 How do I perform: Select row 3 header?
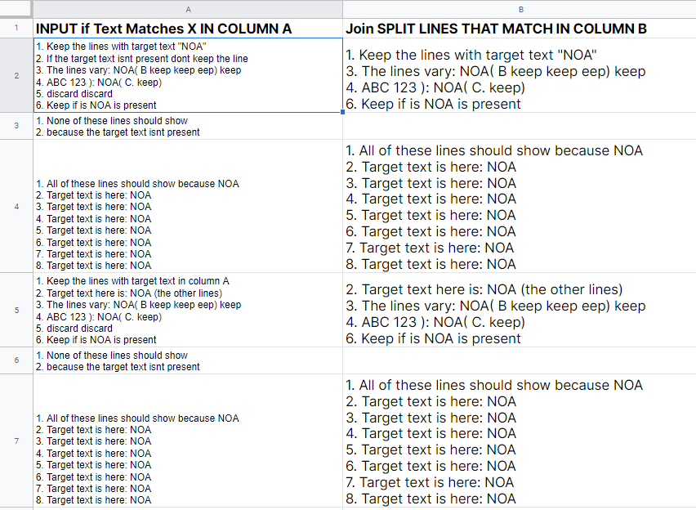coord(16,126)
